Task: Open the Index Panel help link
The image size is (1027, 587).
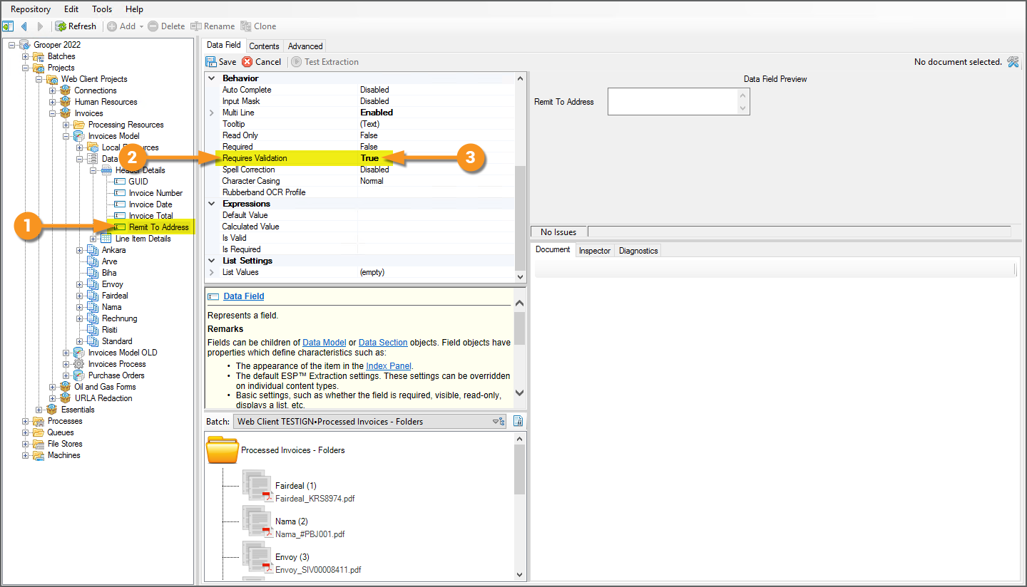Action: 388,366
